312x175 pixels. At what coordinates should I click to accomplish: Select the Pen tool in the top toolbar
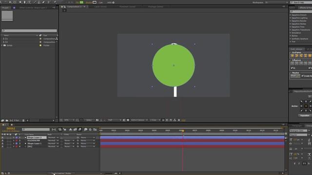click(x=25, y=2)
